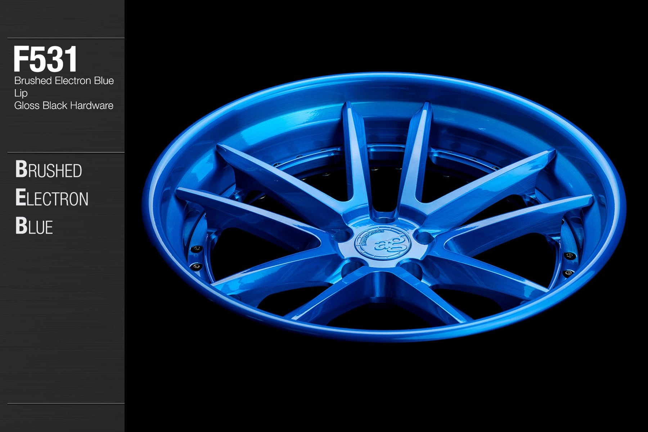Click the lower black bolt on the wheel's left side
This screenshot has width=648, height=432.
pos(197,266)
